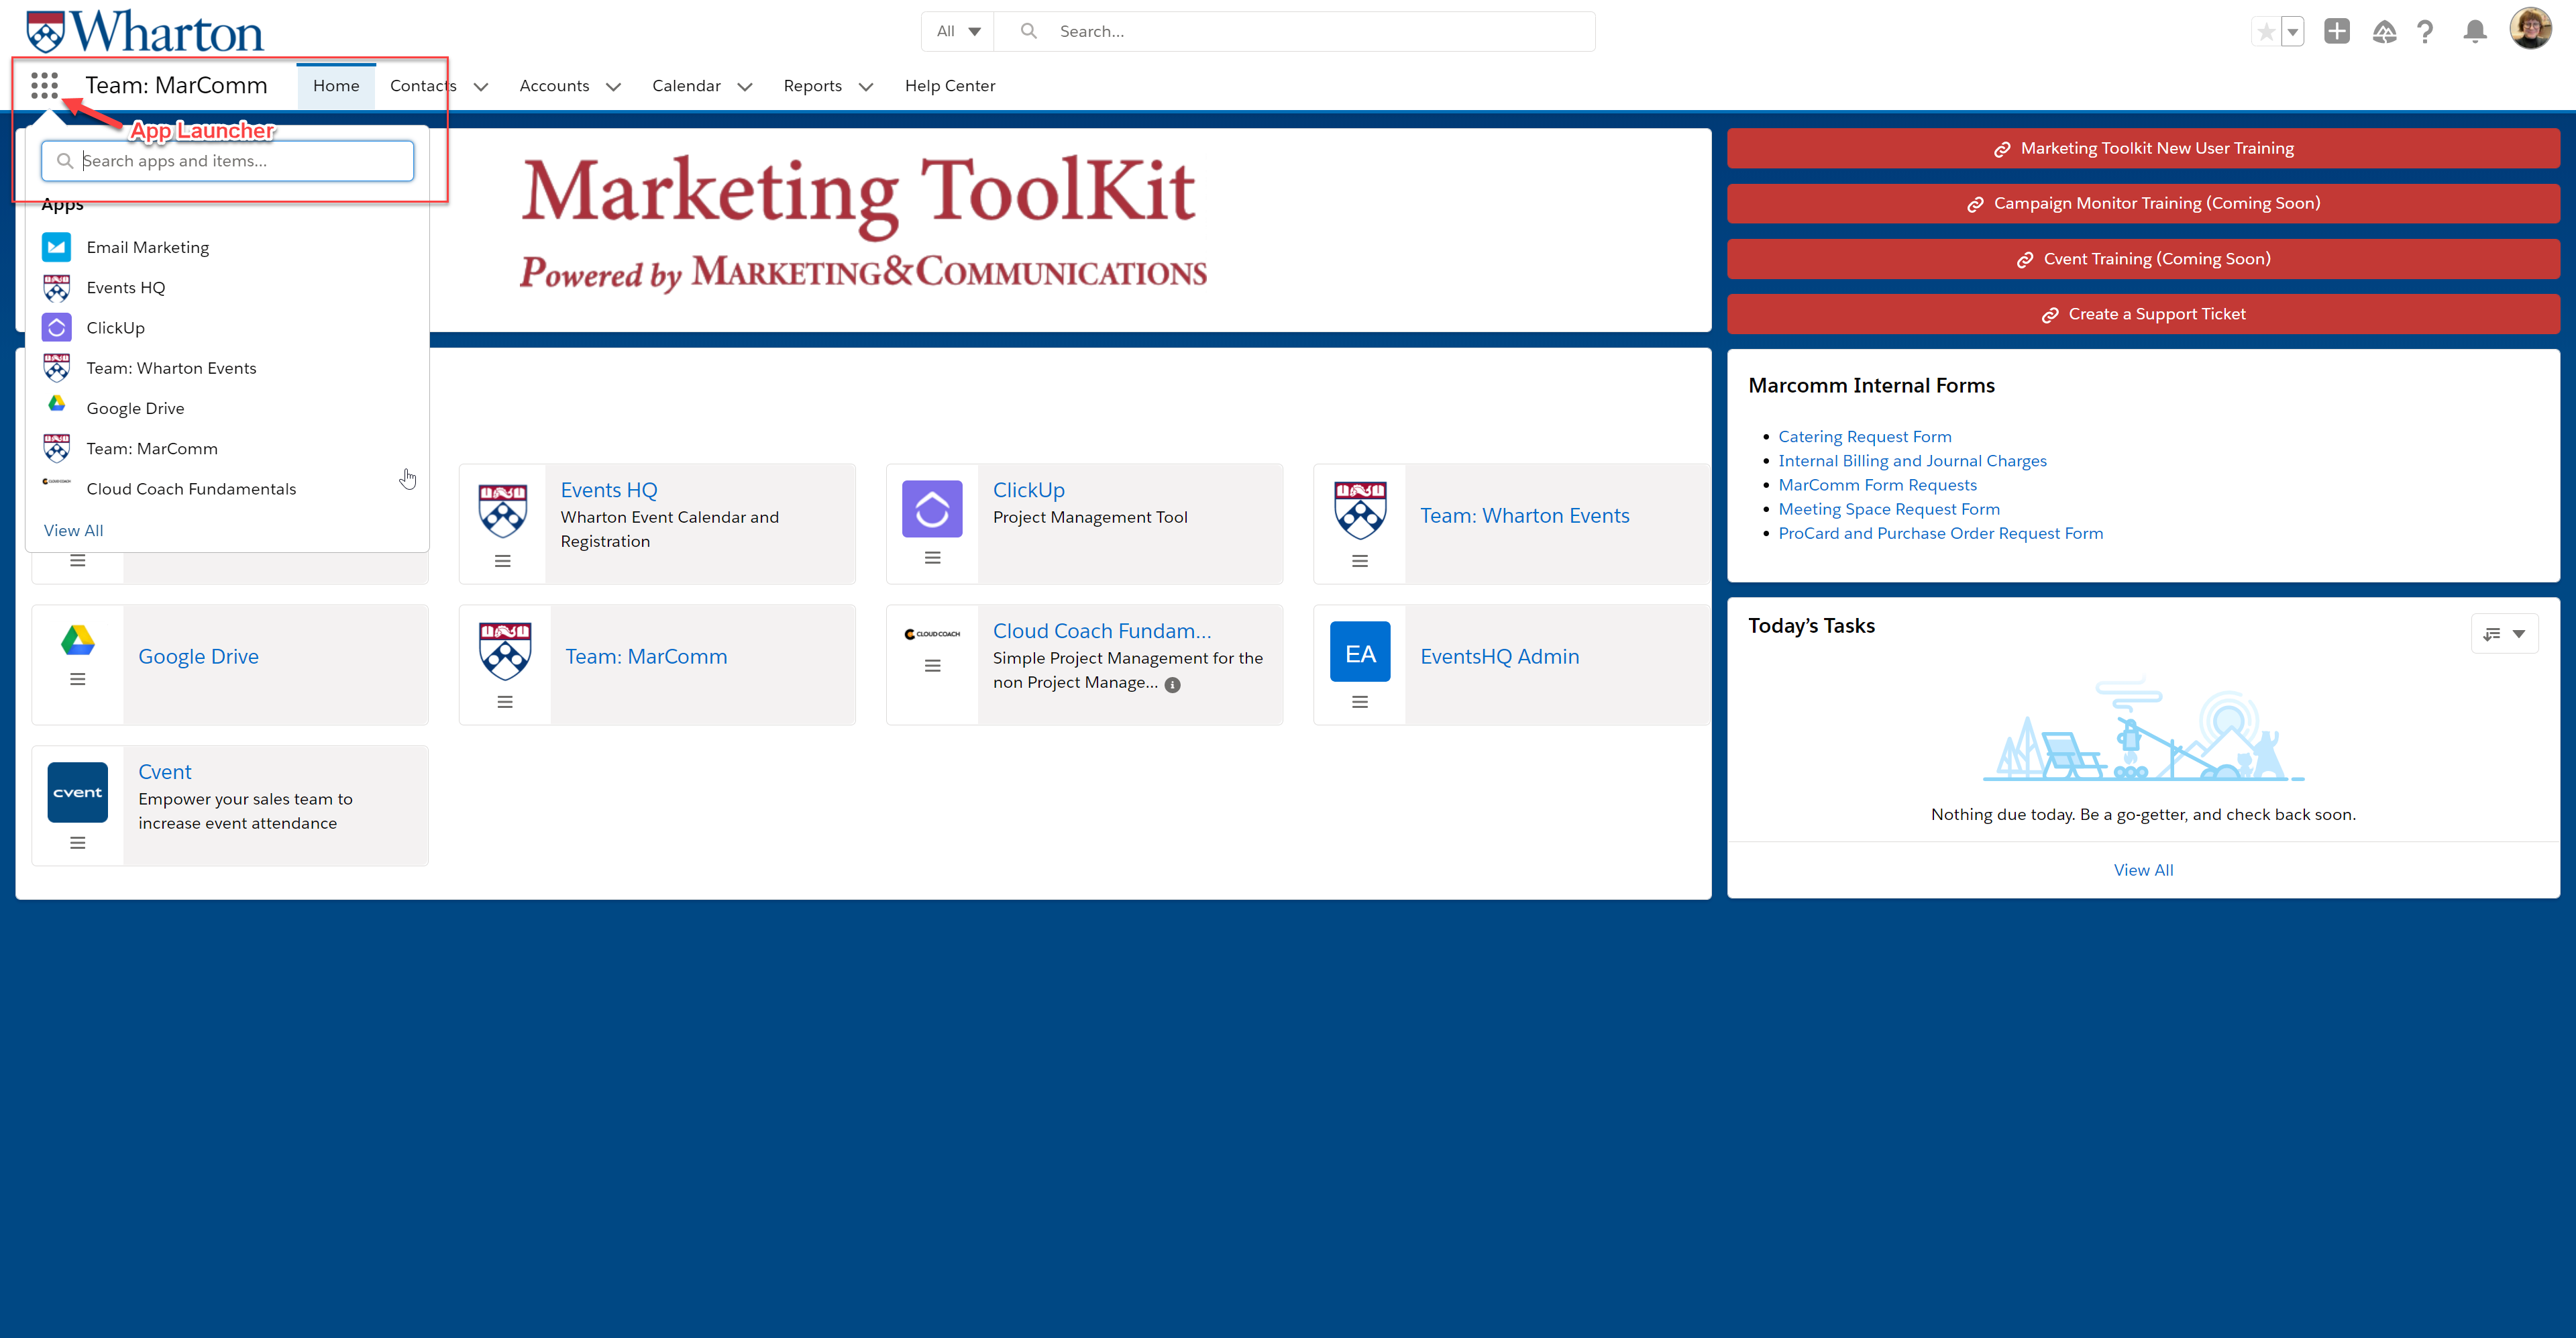
Task: Open Team: Wharton Events tile link
Action: point(1524,515)
